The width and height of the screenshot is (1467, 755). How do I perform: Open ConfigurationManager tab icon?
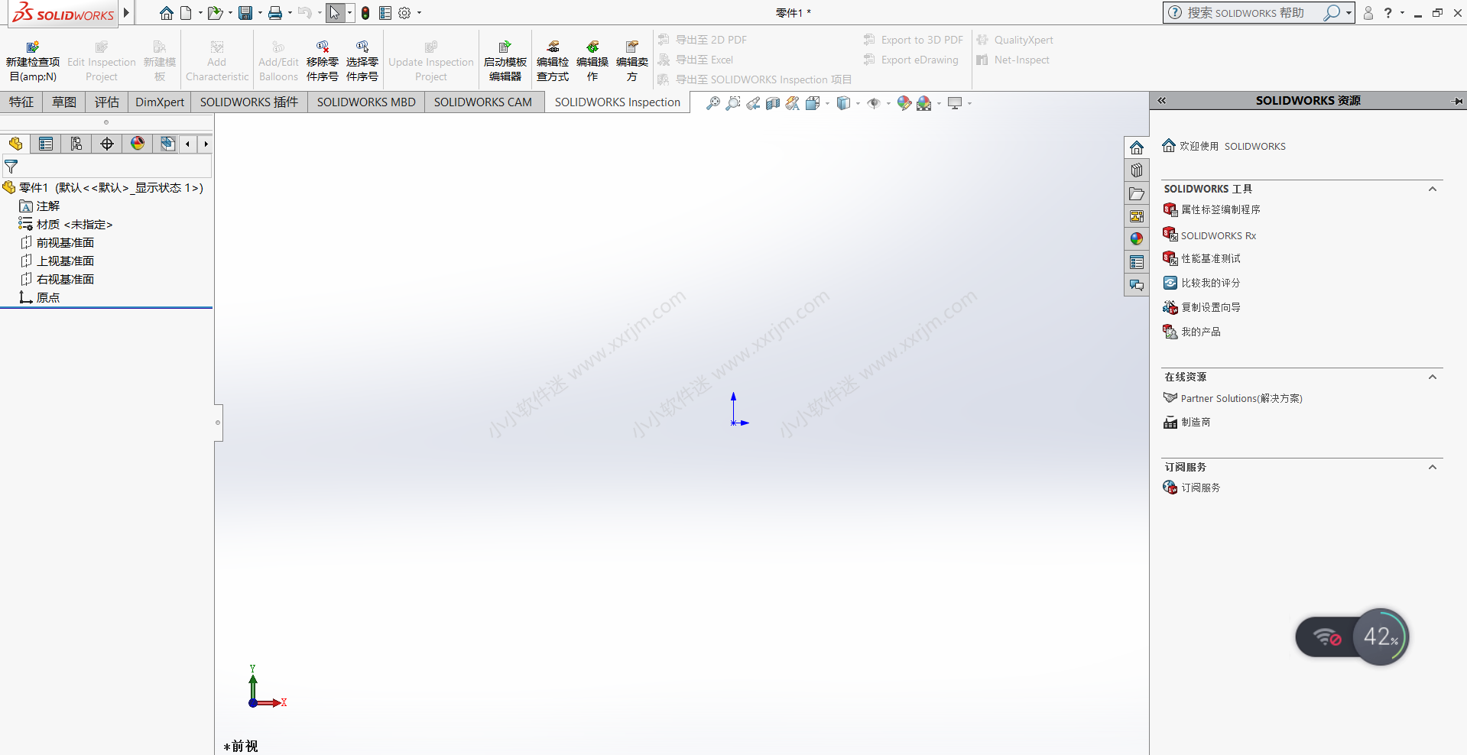click(x=76, y=144)
